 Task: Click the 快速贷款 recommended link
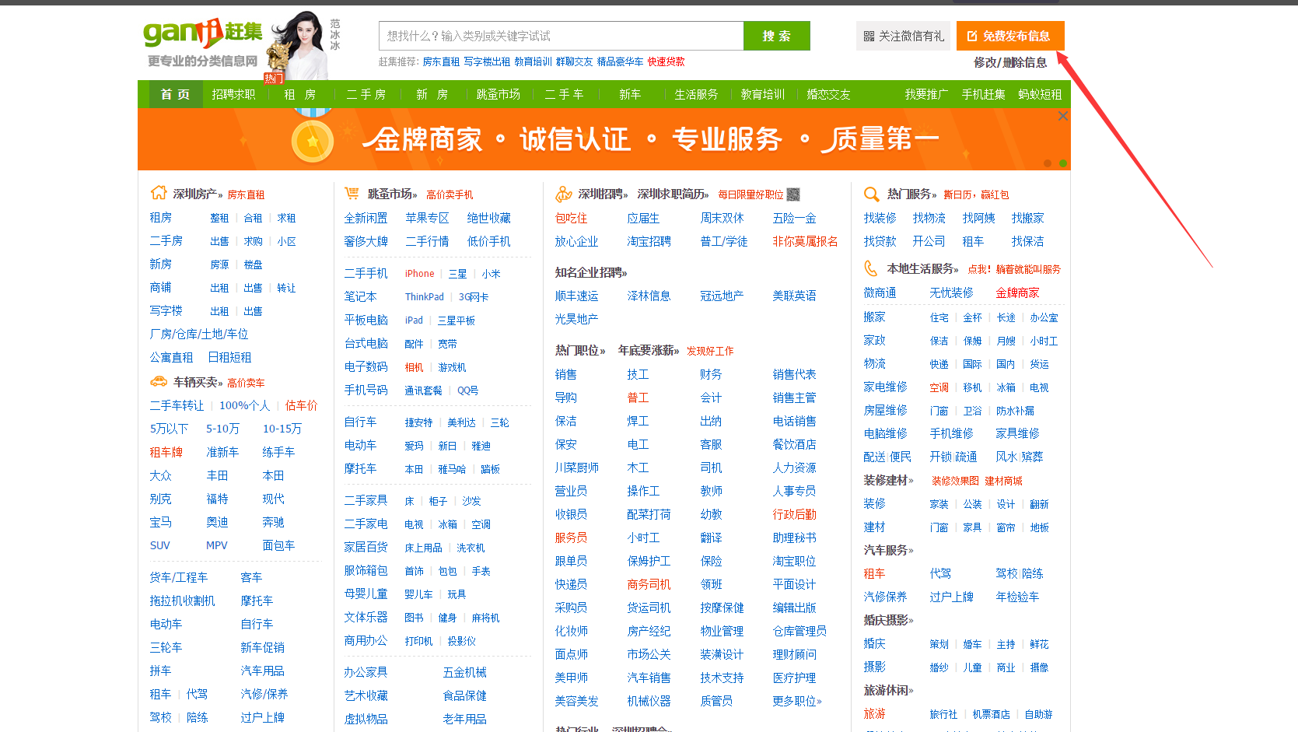coord(666,61)
